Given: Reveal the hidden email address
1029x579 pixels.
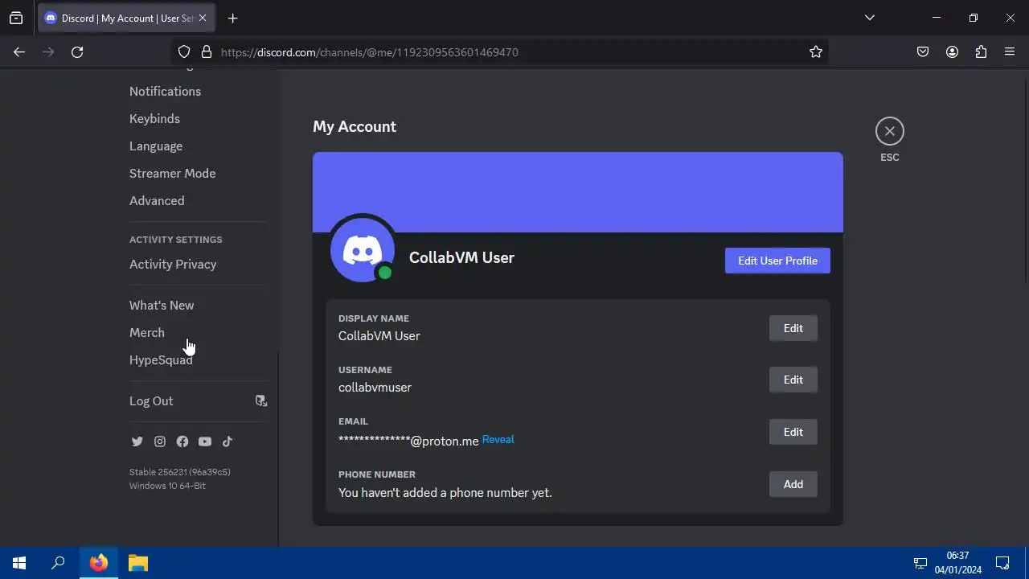Looking at the screenshot, I should 498,440.
